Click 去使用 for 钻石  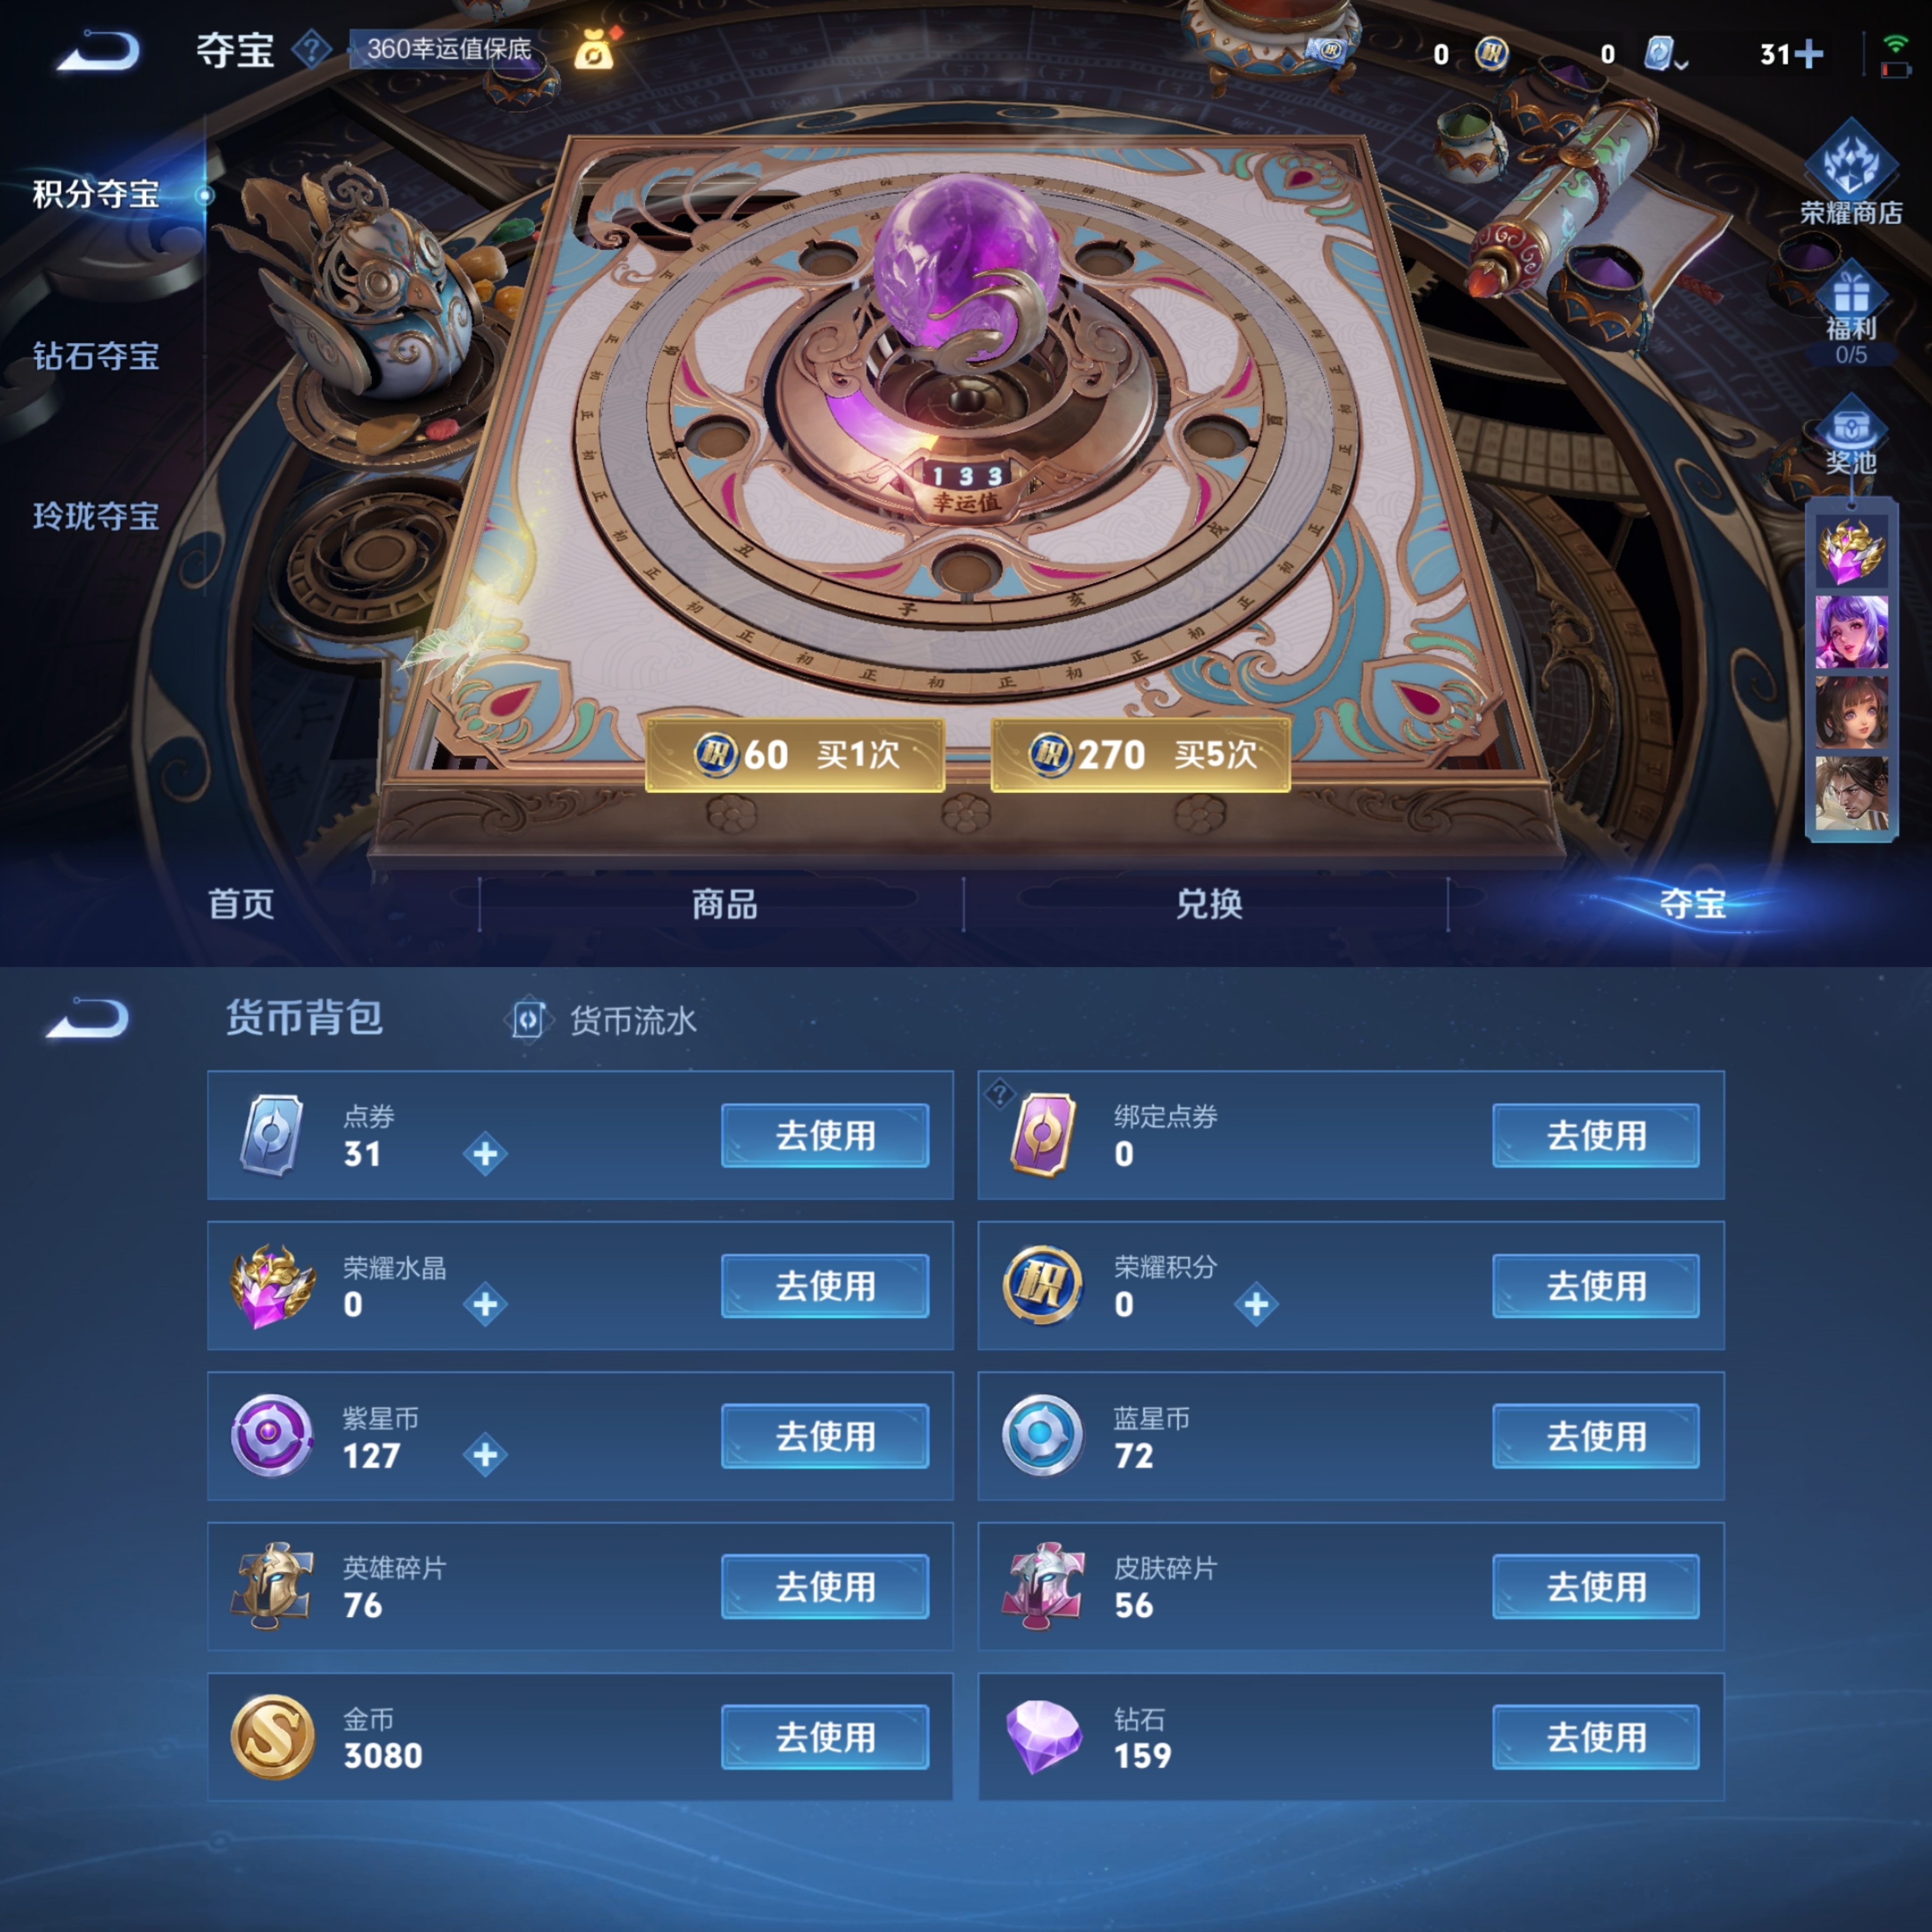coord(1596,1737)
